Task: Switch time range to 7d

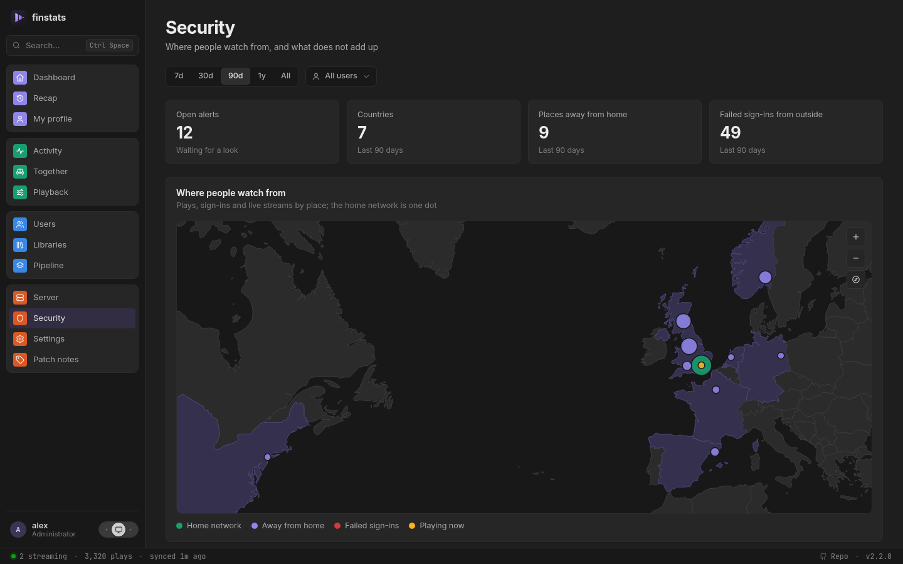Action: pyautogui.click(x=179, y=76)
